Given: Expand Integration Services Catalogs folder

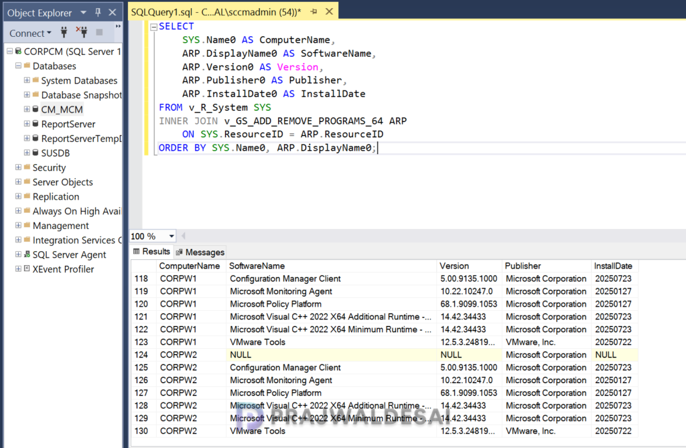Looking at the screenshot, I should coord(18,240).
